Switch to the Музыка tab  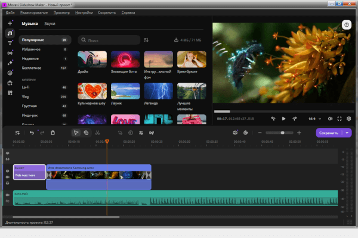point(30,23)
